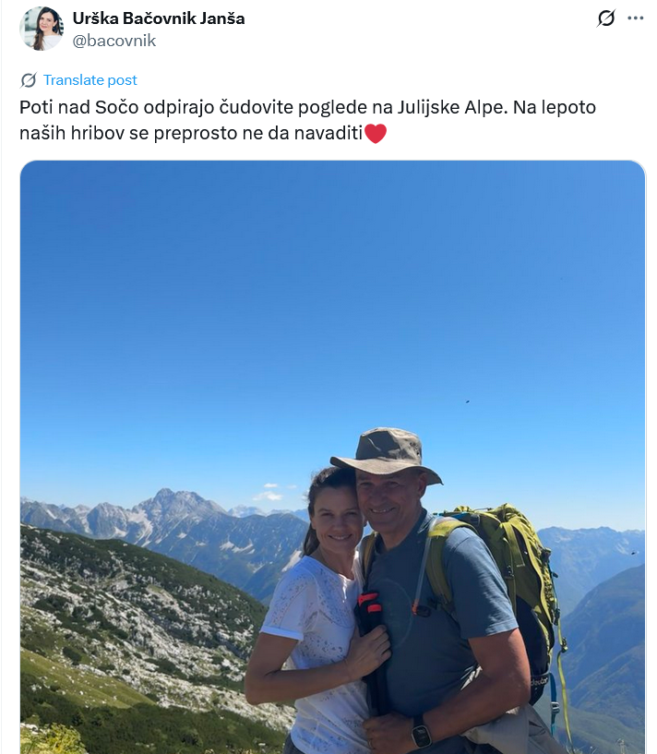Click the small dark speck in the sky
This screenshot has height=754, width=657.
tap(467, 401)
